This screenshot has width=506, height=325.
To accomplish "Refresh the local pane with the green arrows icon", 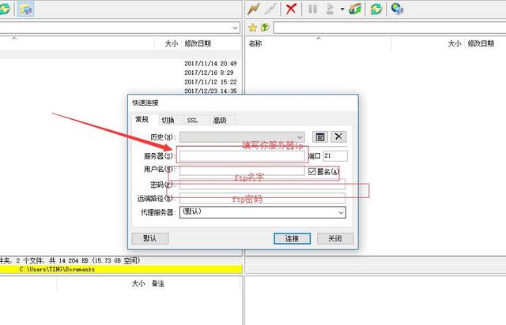I will click(x=5, y=9).
